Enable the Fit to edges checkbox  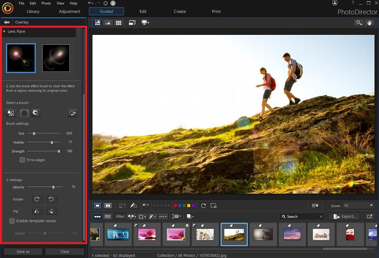[x=22, y=160]
